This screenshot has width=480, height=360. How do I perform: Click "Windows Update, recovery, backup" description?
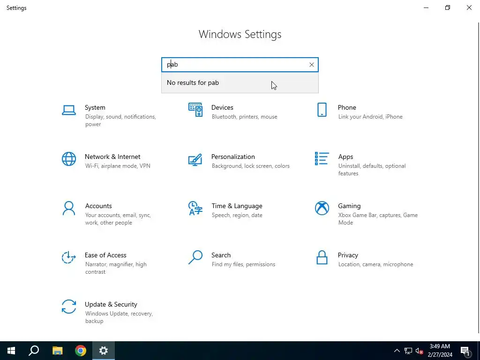coord(119,317)
